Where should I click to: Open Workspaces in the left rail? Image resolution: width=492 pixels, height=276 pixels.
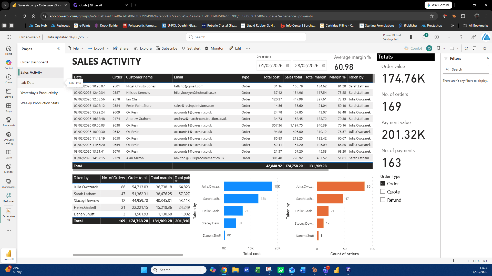pyautogui.click(x=9, y=183)
